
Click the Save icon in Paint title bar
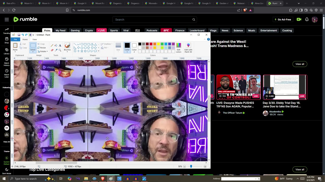coord(19,35)
